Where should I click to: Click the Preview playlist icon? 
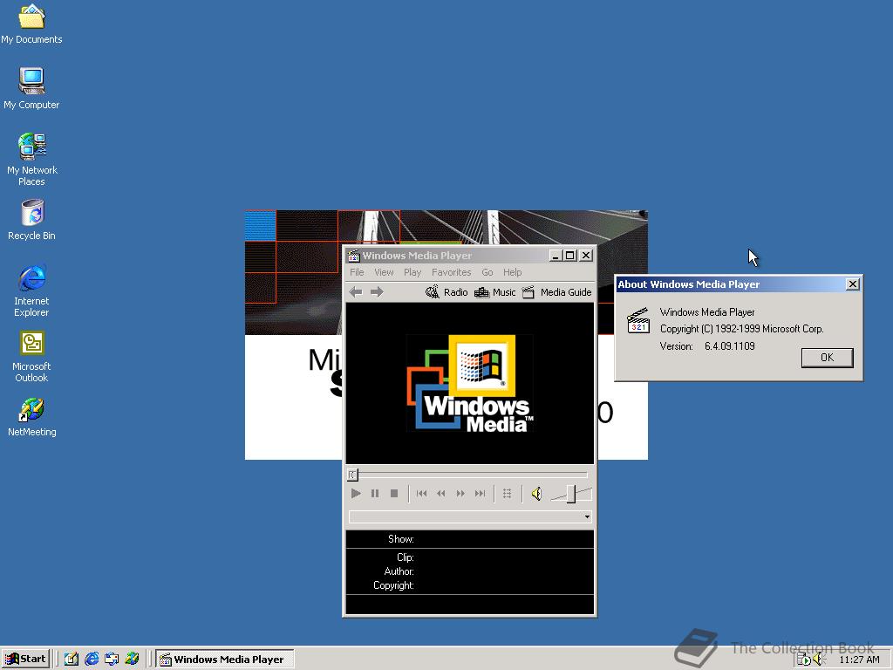click(507, 494)
